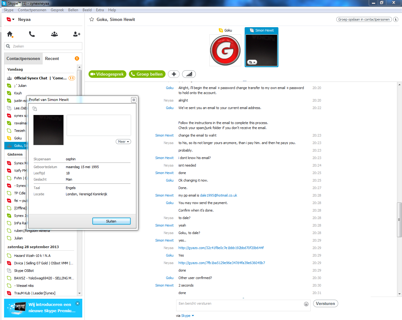This screenshot has width=402, height=320.
Task: Click the Neyaa profile name
Action: pyautogui.click(x=24, y=19)
